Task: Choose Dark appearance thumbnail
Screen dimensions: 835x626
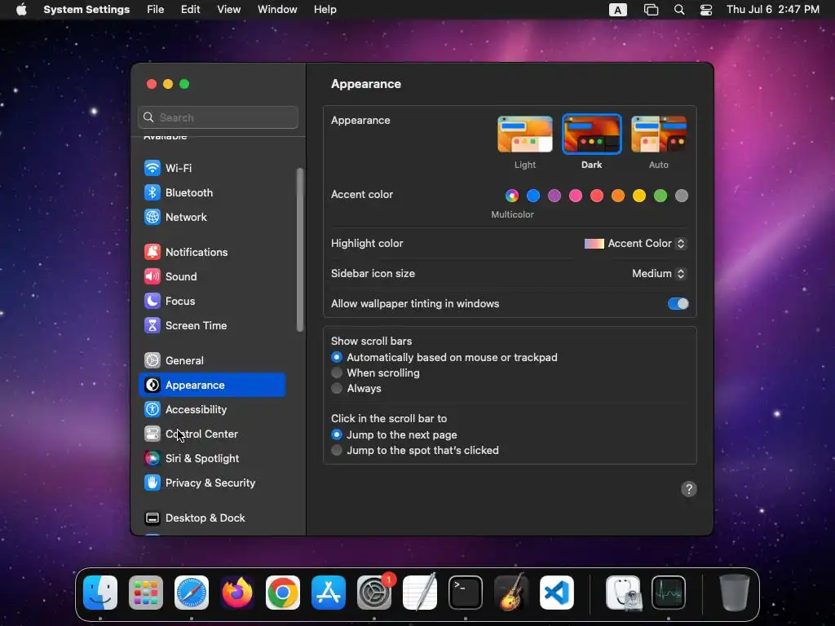Action: 592,134
